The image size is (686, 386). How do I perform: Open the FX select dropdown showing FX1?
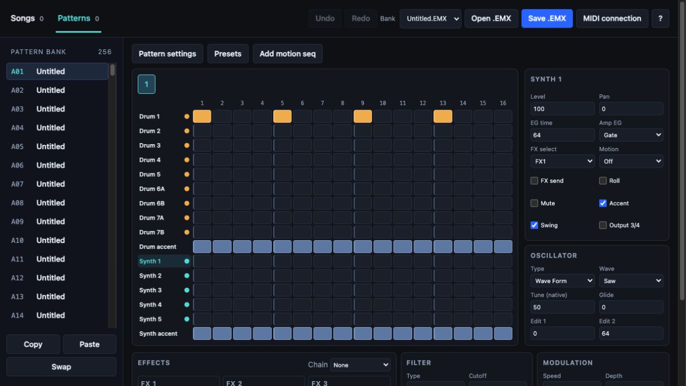click(562, 162)
